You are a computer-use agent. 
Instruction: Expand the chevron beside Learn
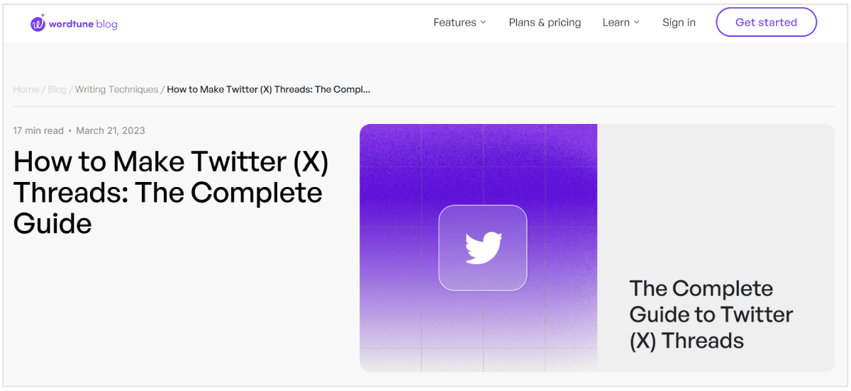pyautogui.click(x=637, y=23)
